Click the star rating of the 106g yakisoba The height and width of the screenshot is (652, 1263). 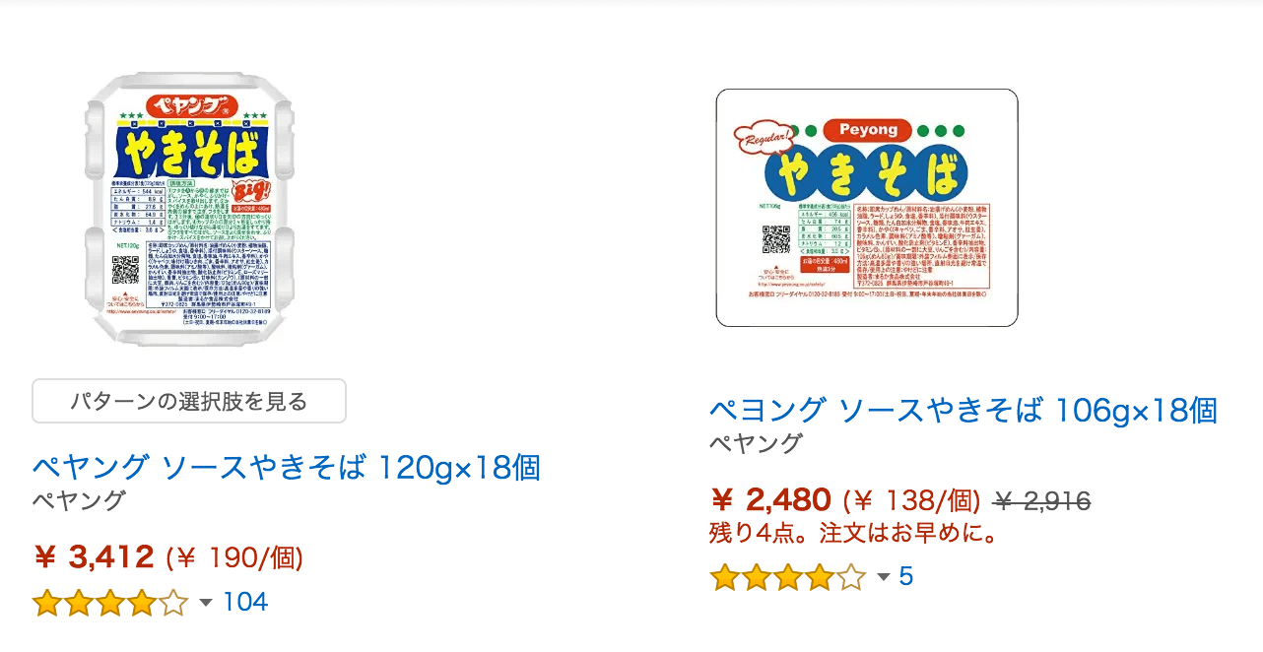[x=787, y=577]
